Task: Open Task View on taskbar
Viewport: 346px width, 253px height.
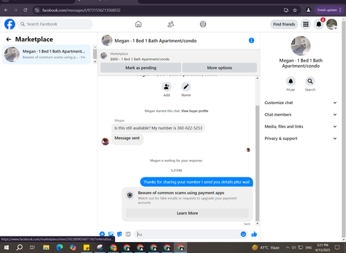Action: click(x=33, y=247)
